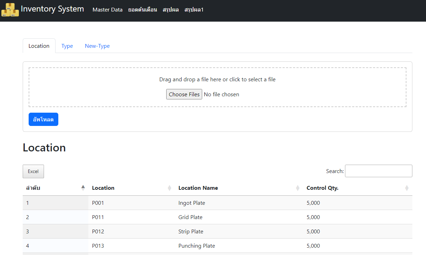Viewport: 426px width, 255px height.
Task: Click the Inventory System boxes logo
Action: [10, 10]
